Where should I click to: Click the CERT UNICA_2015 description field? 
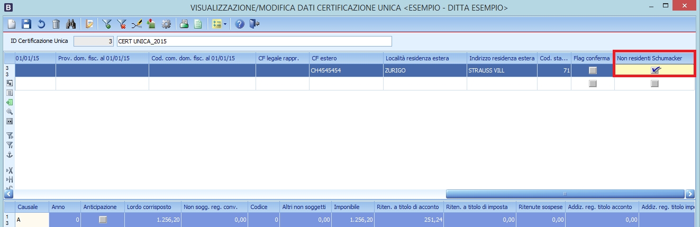[x=254, y=41]
